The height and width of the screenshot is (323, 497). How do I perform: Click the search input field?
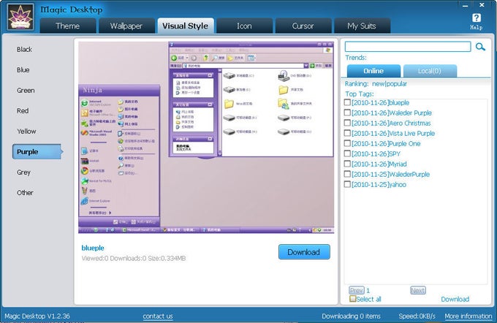point(408,47)
